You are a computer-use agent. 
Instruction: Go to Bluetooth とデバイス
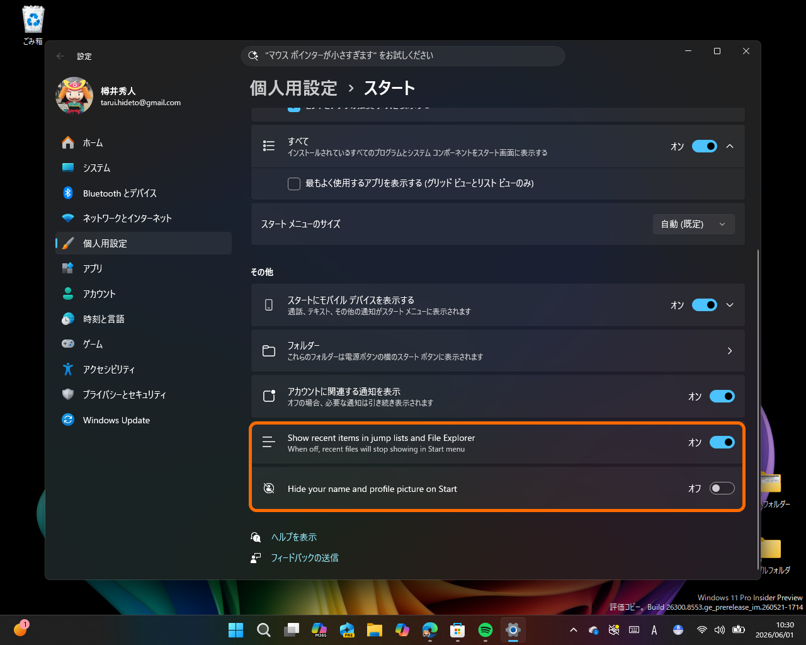point(144,193)
